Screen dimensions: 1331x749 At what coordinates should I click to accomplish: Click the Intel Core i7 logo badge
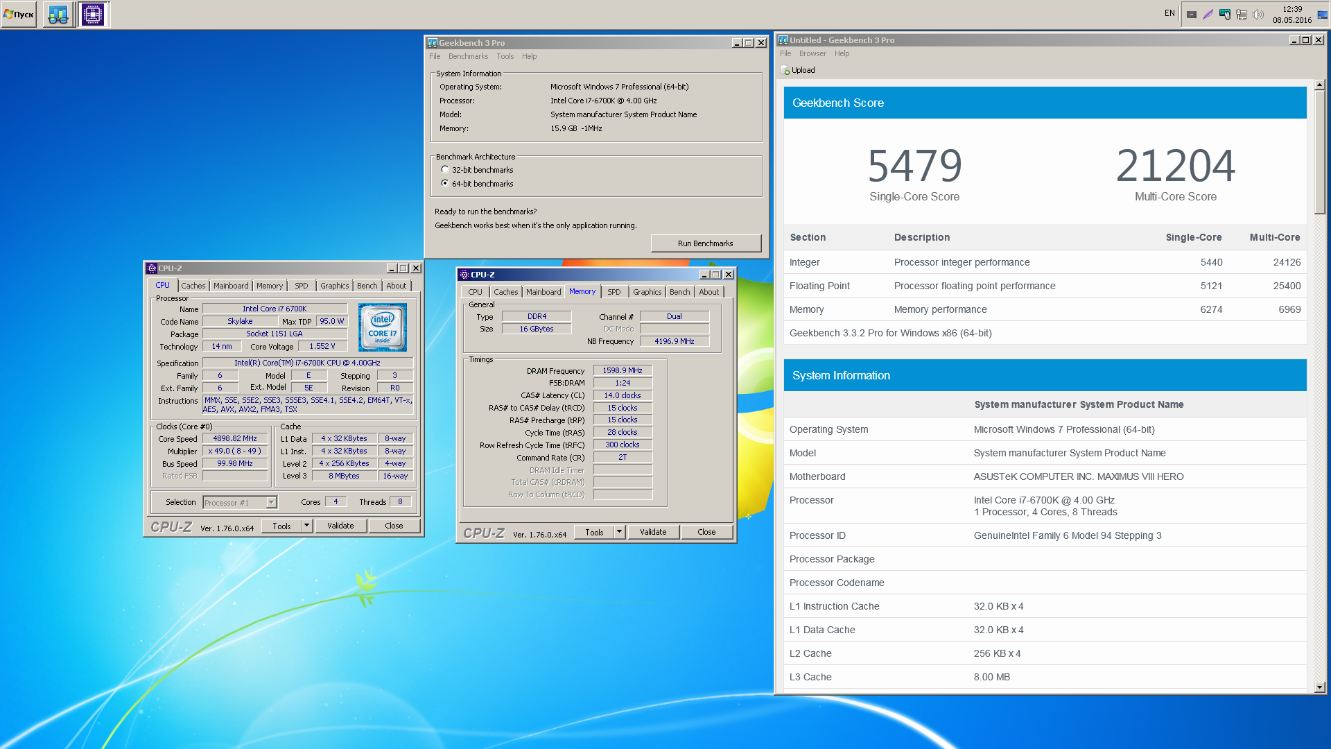tap(383, 327)
